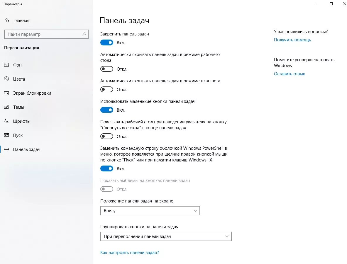Open the Положение панели задач dropdown
Screen dimensions: 347x264
point(150,211)
